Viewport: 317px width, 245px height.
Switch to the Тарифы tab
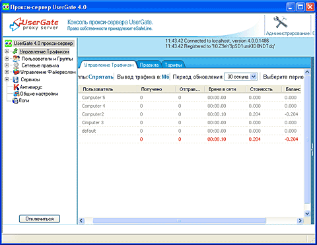pos(173,65)
